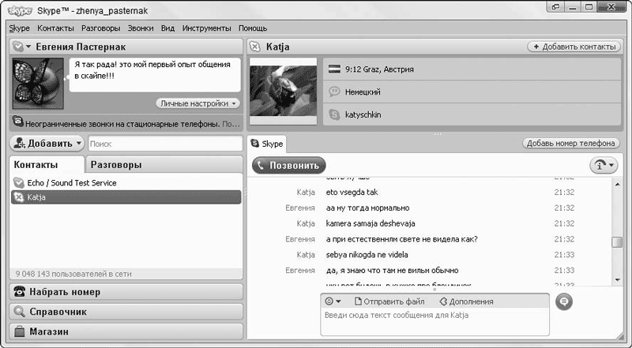
Task: Open the Добавить dropdown button
Action: (47, 144)
